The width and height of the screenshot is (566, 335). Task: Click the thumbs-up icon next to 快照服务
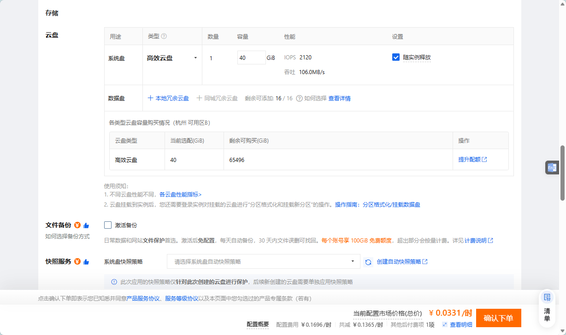[86, 262]
